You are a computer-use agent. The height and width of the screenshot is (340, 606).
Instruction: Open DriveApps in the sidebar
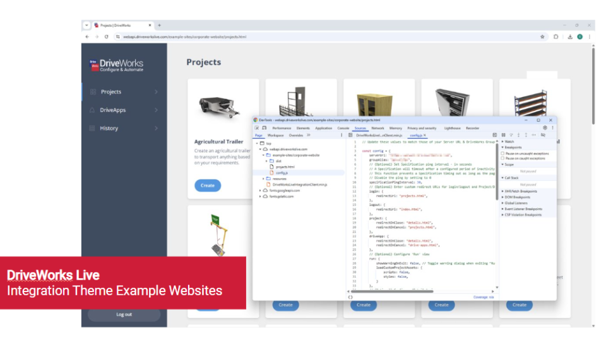[x=113, y=110]
